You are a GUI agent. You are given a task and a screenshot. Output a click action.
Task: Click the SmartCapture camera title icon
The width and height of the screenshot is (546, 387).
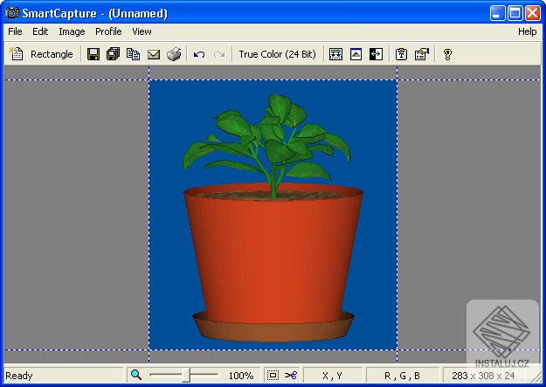pos(12,13)
